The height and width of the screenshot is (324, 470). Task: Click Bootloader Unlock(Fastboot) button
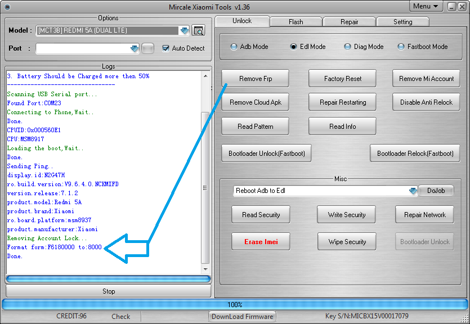click(266, 154)
